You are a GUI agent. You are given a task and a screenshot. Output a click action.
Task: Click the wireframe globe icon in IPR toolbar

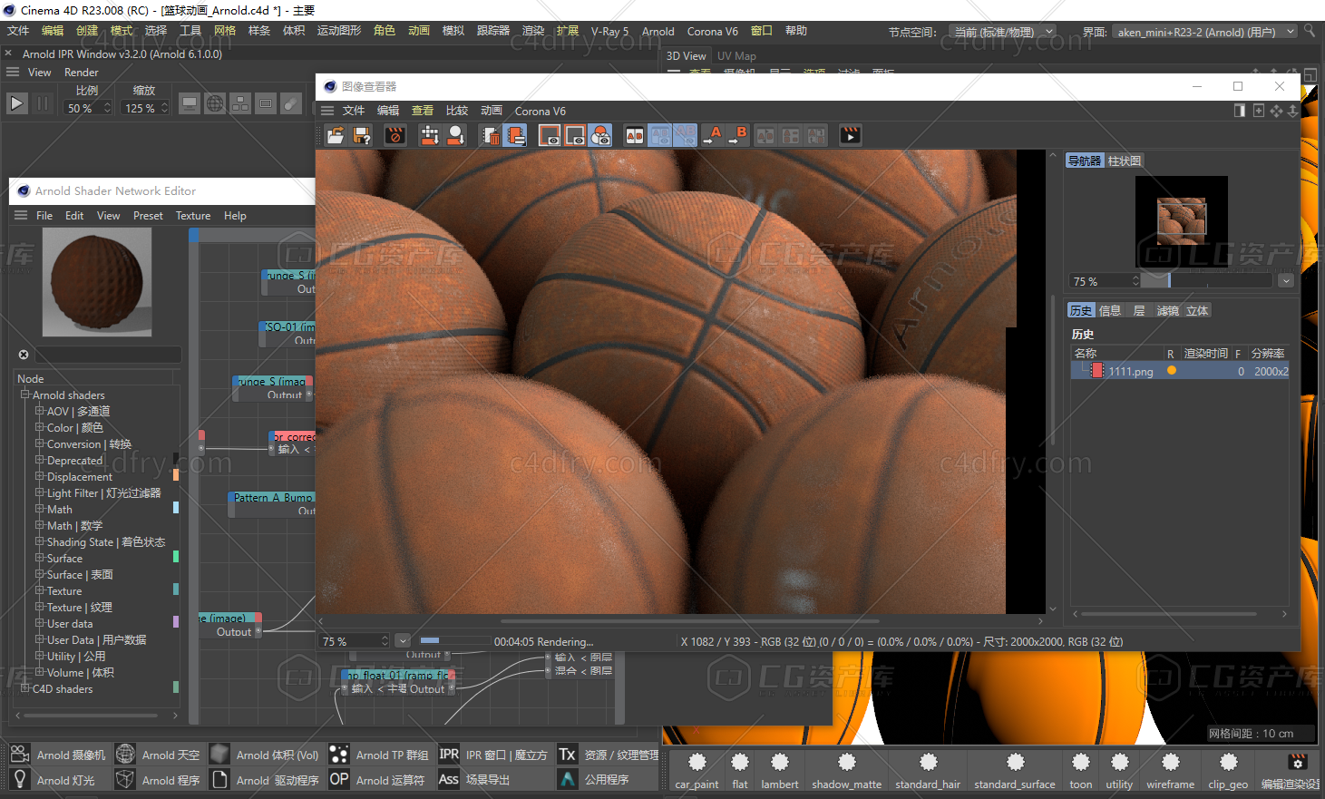pos(215,103)
